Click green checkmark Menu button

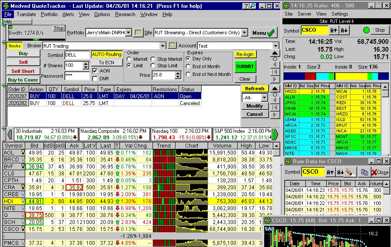[x=264, y=33]
